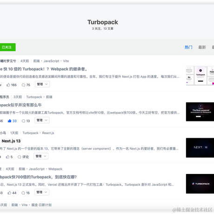214x214 pixels.
Task: Like the Next.js 13 article with 5 likes
Action: point(9,157)
